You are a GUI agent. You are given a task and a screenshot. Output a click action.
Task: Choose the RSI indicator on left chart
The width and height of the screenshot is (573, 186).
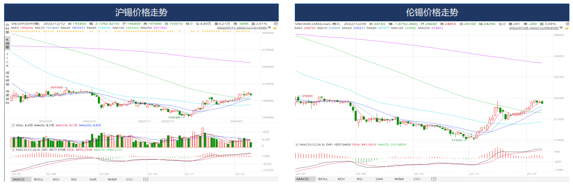pyautogui.click(x=74, y=179)
